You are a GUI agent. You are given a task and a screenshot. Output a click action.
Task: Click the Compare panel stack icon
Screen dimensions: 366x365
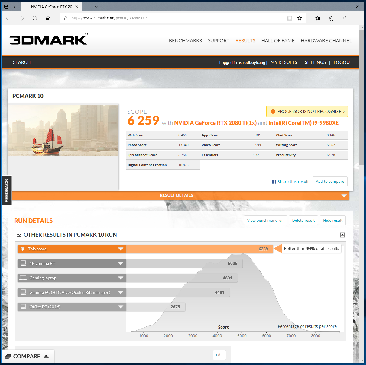tap(8, 356)
